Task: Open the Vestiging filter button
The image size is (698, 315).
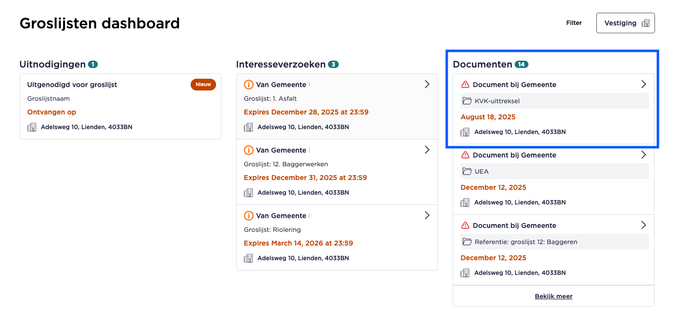Action: coord(625,23)
